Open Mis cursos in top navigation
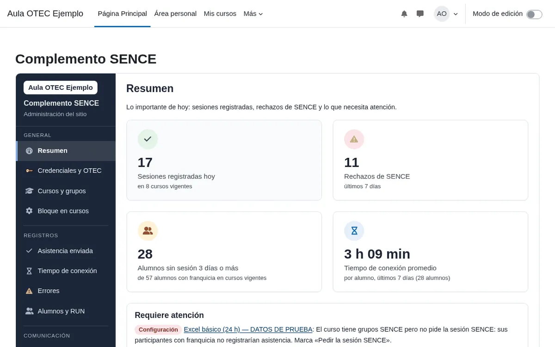The height and width of the screenshot is (347, 555). pos(220,14)
